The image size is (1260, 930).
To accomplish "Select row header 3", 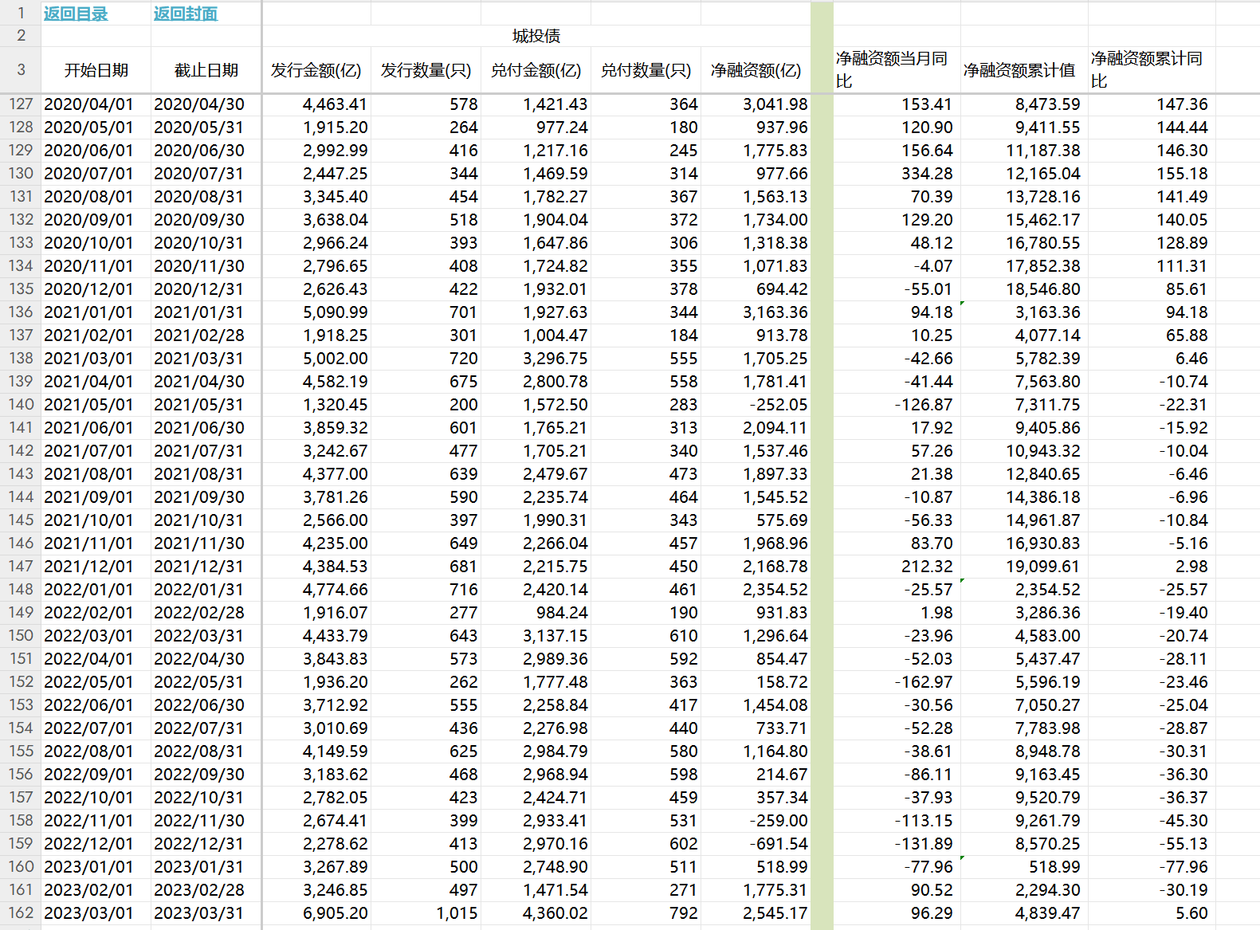I will click(x=21, y=70).
